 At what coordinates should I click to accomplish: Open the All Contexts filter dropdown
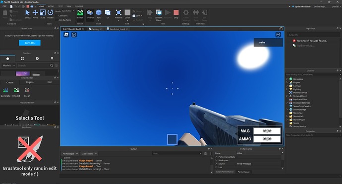89,154
